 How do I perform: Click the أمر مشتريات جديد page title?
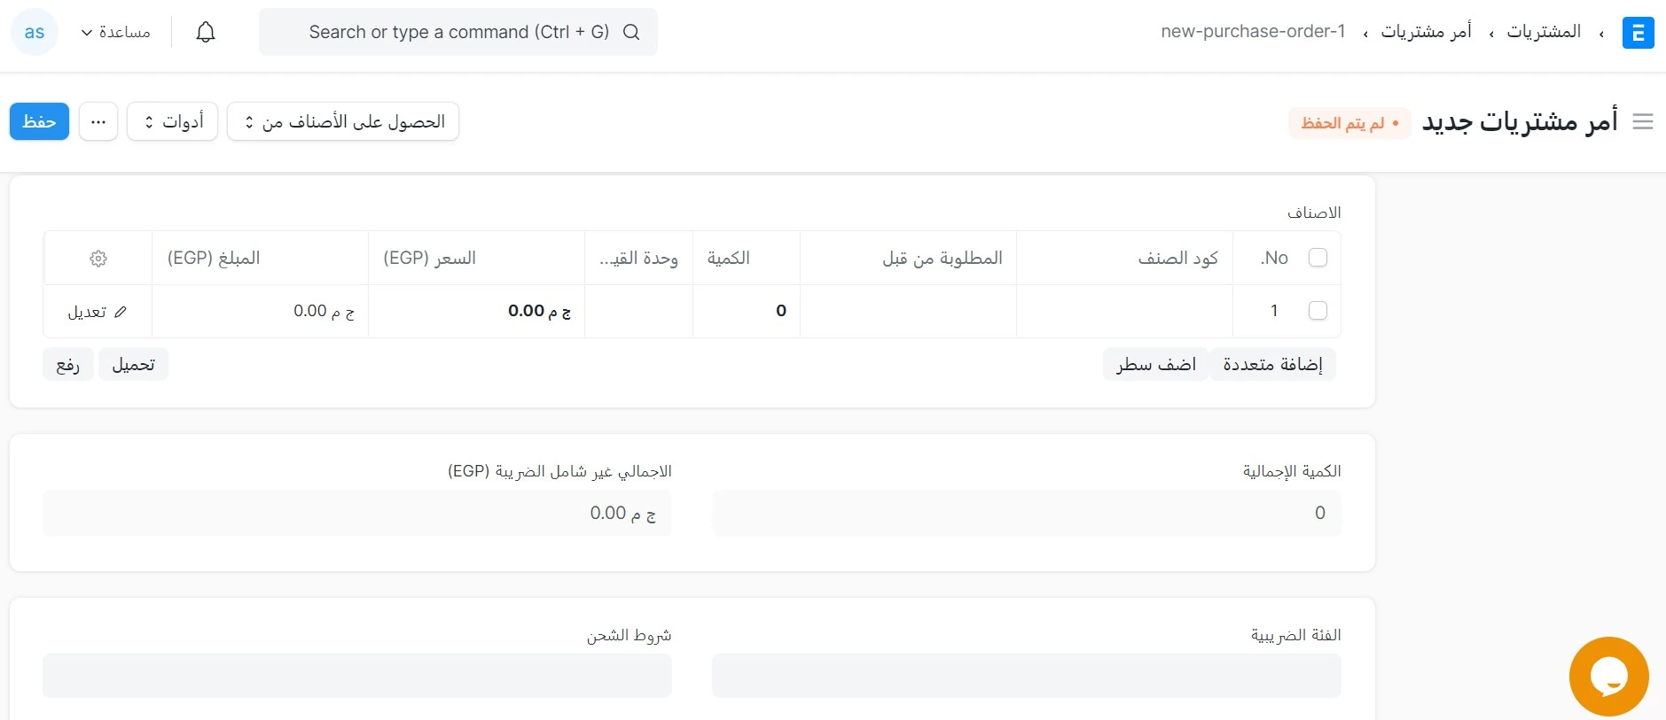(1520, 121)
